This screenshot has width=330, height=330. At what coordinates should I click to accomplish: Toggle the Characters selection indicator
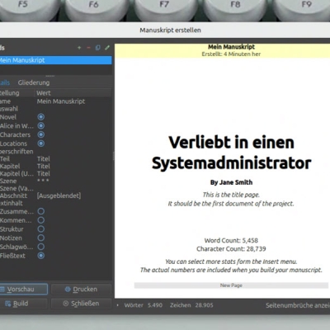coord(41,134)
